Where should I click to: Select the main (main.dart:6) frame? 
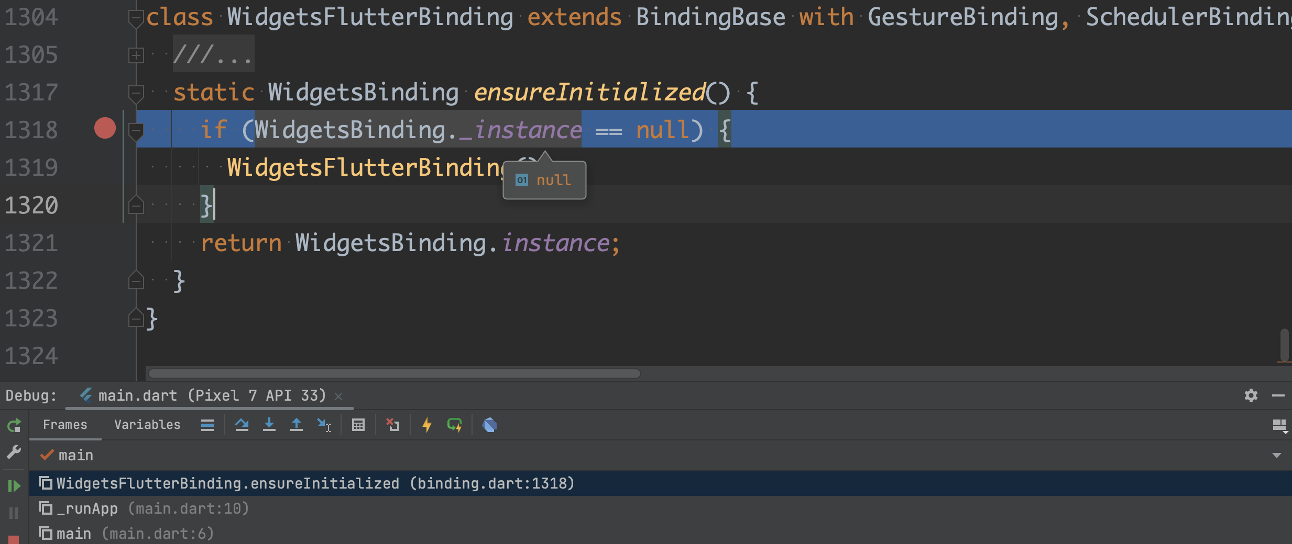pos(660,534)
